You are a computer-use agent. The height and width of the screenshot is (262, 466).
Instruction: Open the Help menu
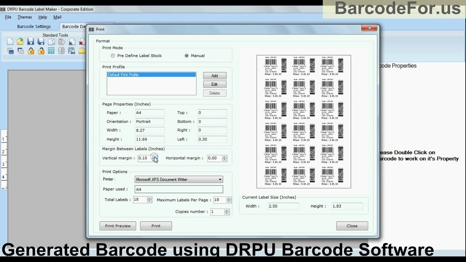[43, 17]
